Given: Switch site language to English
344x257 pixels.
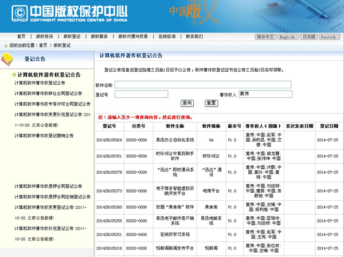Looking at the screenshot, I should tap(287, 37).
